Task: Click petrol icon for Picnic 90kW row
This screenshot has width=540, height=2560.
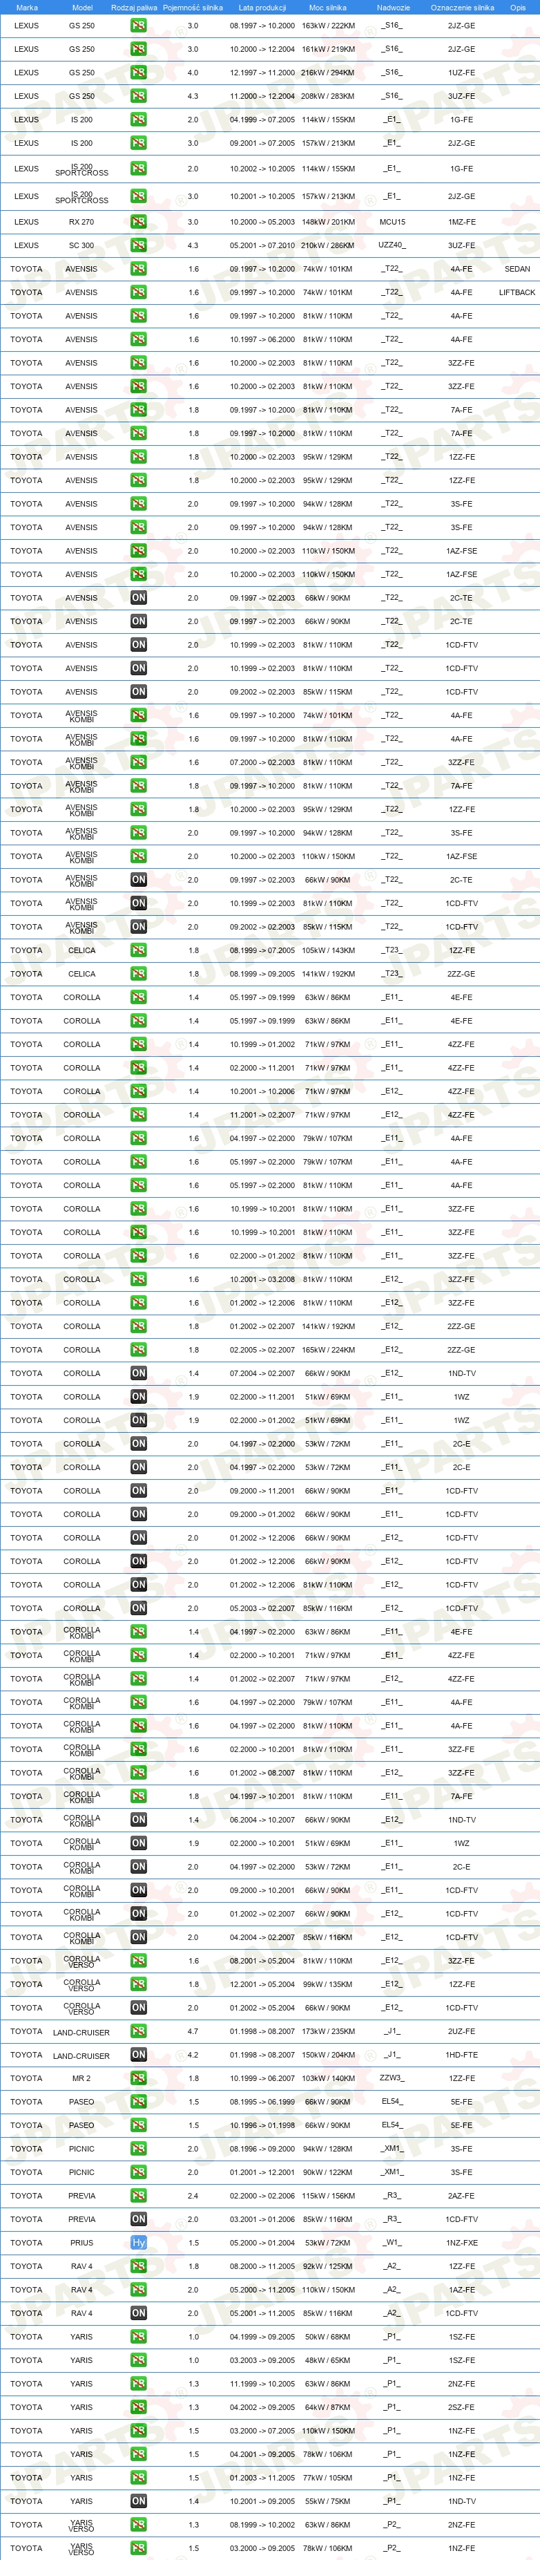Action: (138, 2172)
